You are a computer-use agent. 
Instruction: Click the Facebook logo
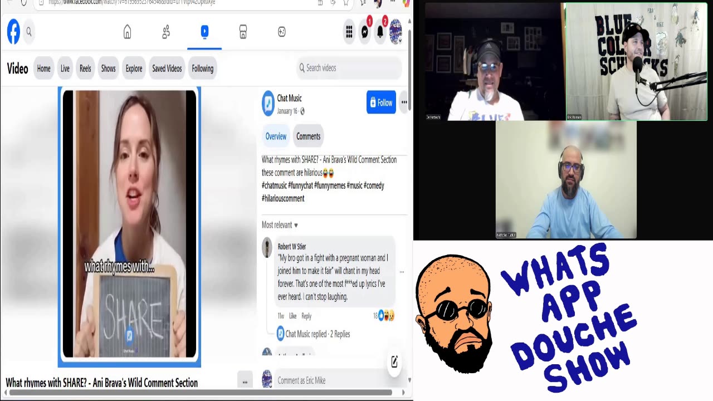13,32
